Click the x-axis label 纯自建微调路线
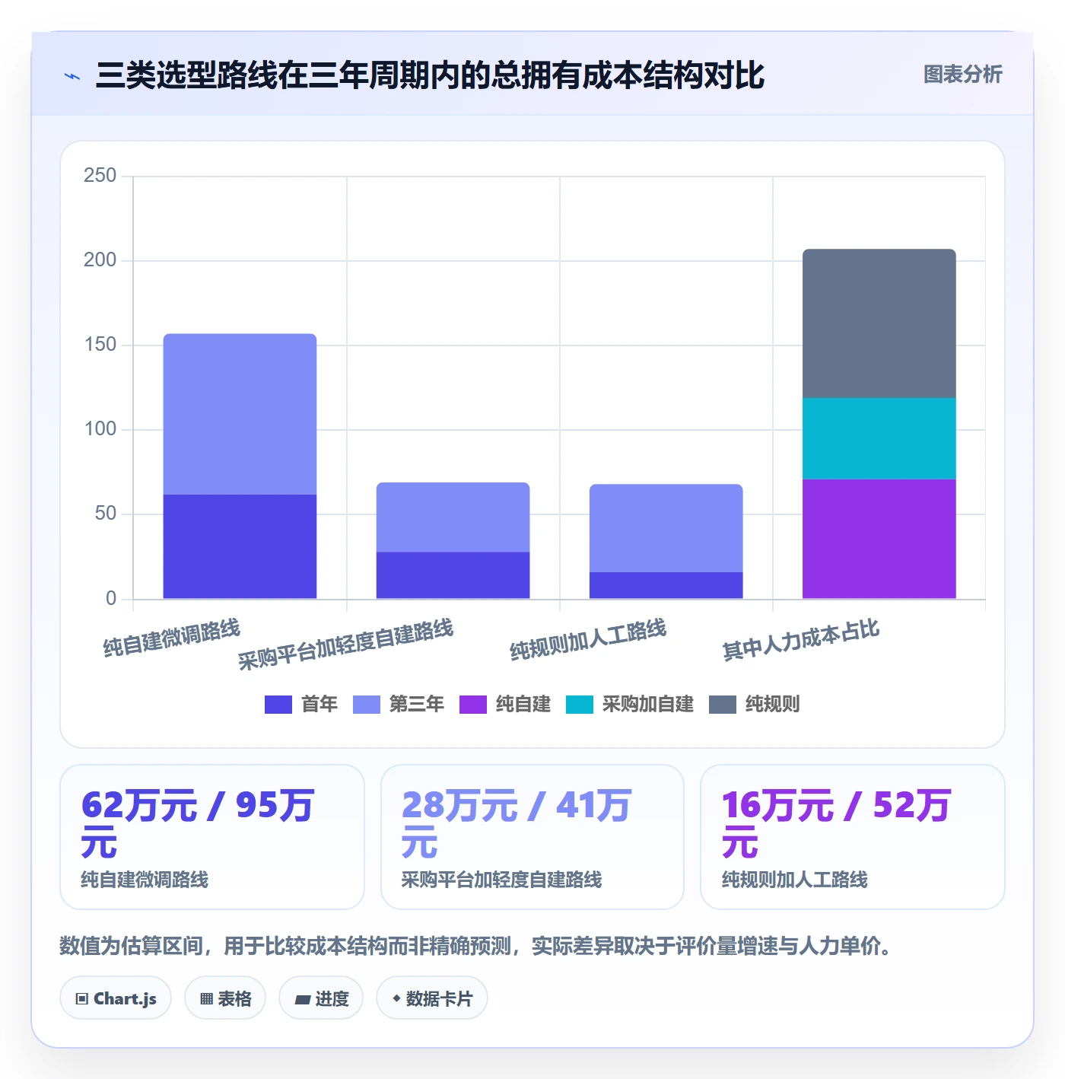The width and height of the screenshot is (1065, 1079). coord(172,638)
